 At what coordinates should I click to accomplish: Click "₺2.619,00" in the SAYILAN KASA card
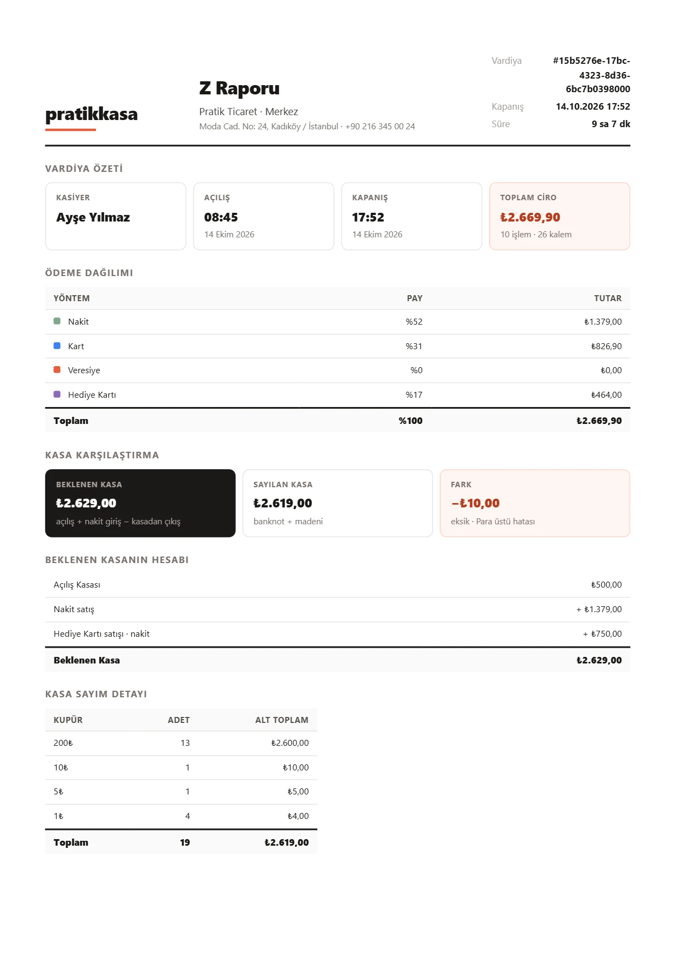tap(283, 503)
